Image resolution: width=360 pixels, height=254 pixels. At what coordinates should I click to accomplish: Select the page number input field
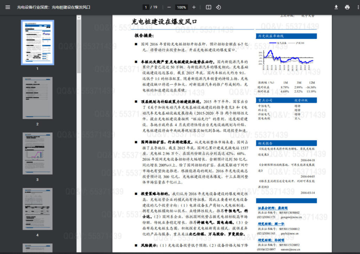[146, 7]
